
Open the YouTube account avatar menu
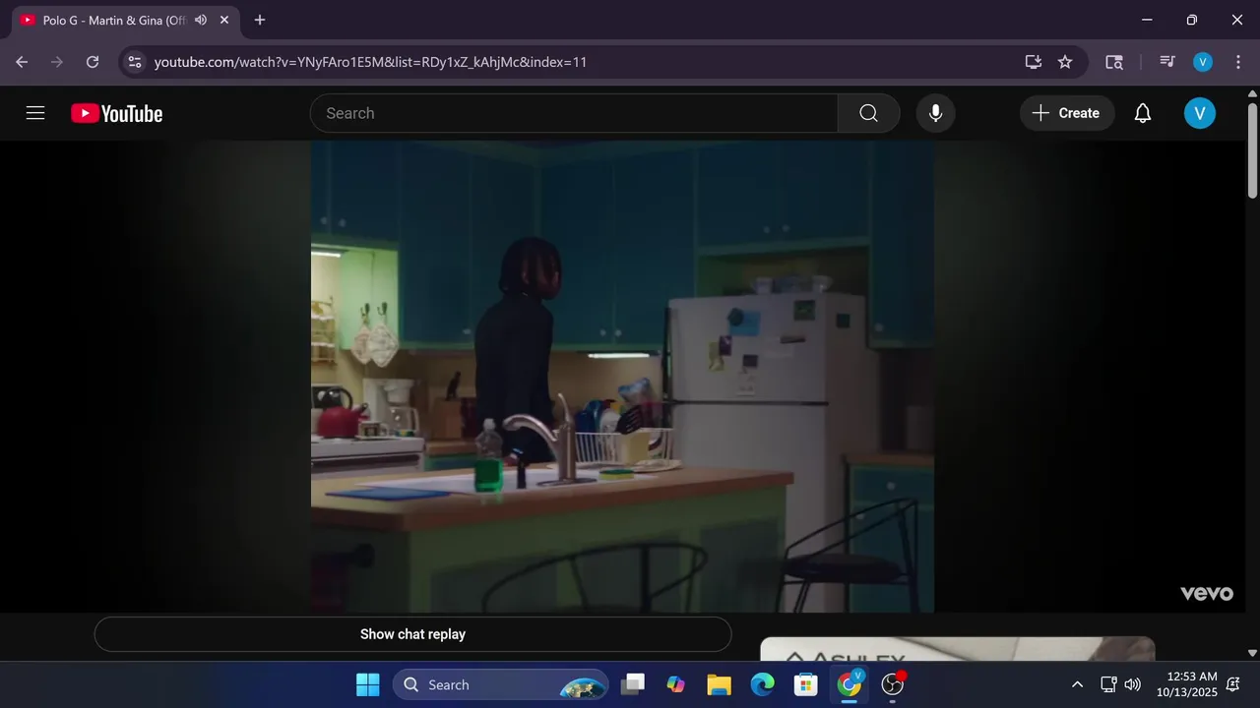1199,113
